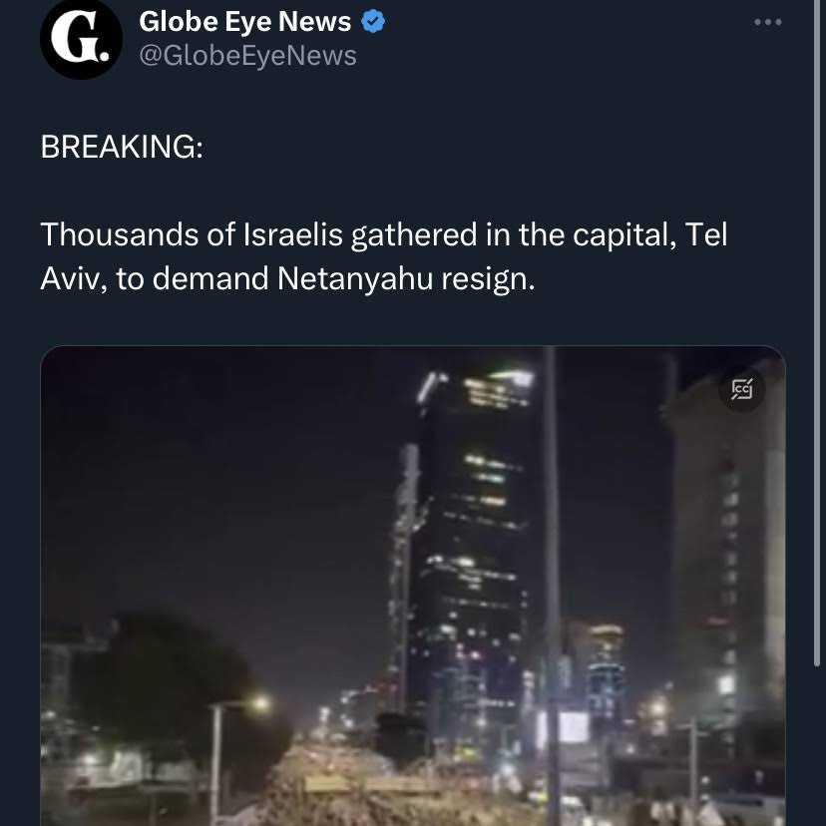Open the Globe Eye News profile avatar

pos(81,38)
